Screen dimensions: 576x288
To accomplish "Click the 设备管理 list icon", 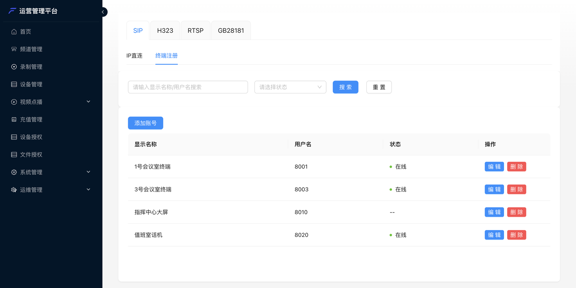I will 14,84.
